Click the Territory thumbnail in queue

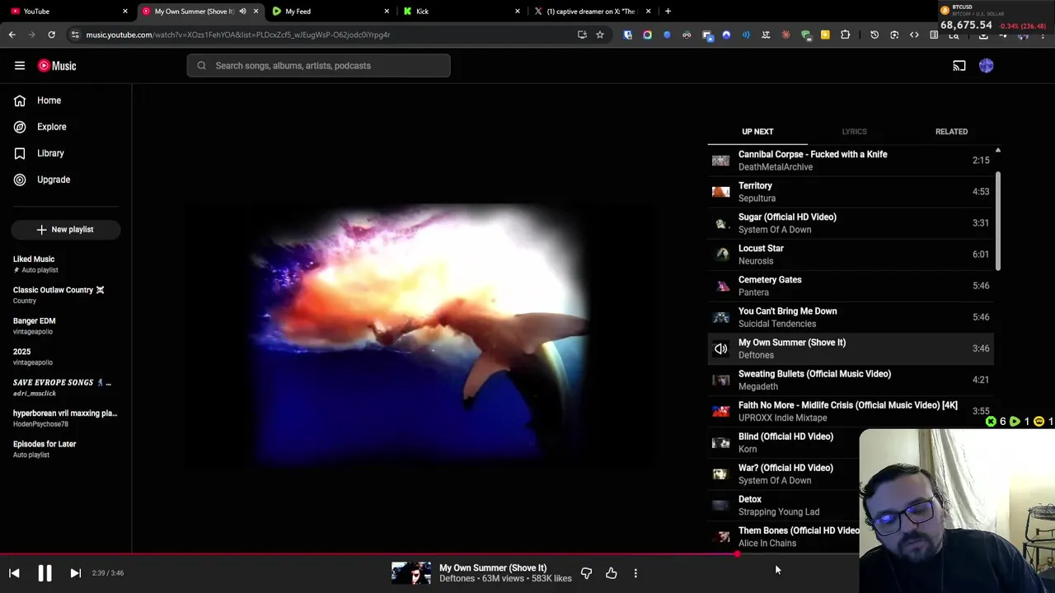[721, 192]
